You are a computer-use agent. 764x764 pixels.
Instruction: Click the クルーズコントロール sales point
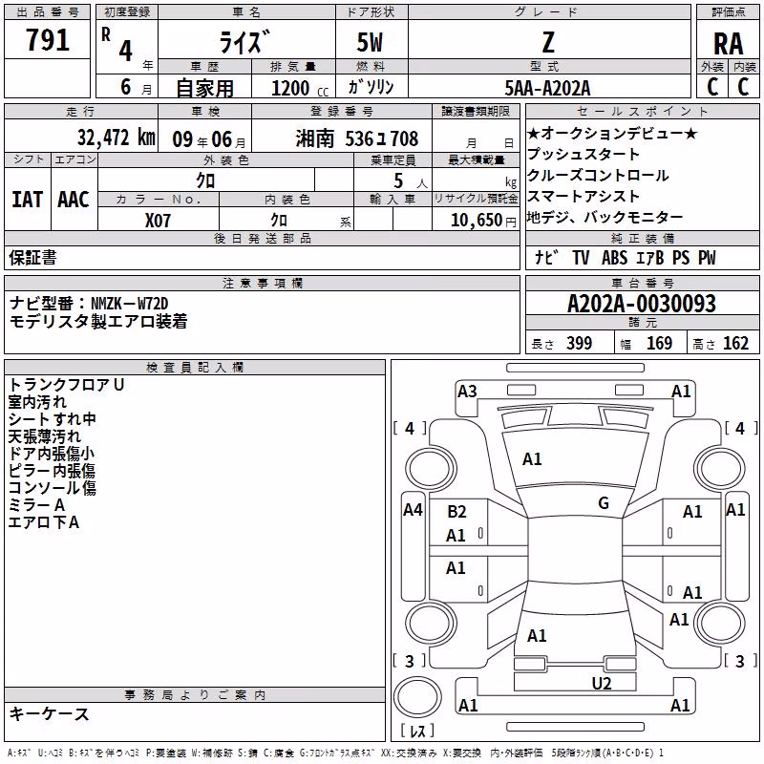tap(598, 175)
